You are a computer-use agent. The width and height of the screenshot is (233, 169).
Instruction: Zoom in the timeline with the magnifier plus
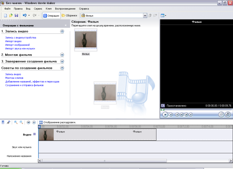click(x=16, y=122)
